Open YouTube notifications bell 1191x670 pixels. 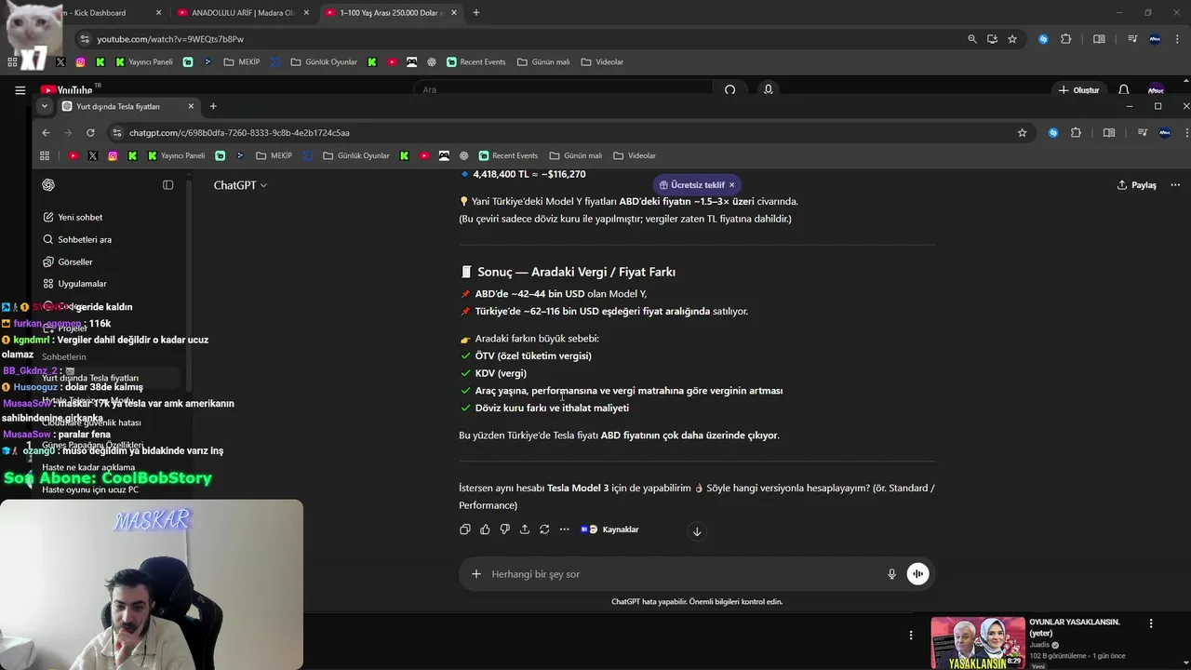click(x=1124, y=90)
